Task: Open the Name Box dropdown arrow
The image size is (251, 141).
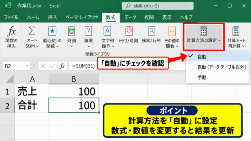Action: pos(27,66)
